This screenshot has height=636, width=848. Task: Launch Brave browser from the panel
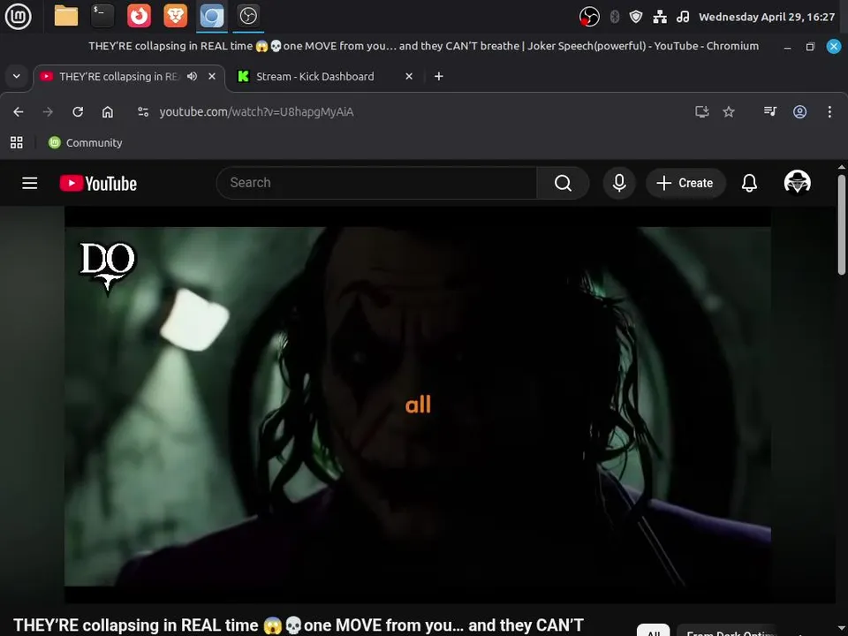pyautogui.click(x=175, y=16)
